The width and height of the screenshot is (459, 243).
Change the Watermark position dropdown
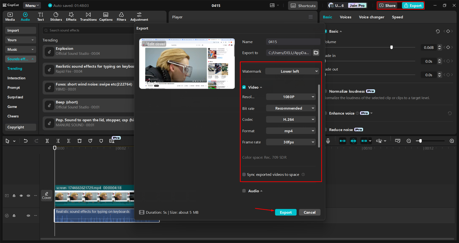292,71
